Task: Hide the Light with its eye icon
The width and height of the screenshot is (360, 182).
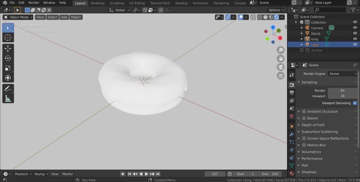Action: [355, 44]
